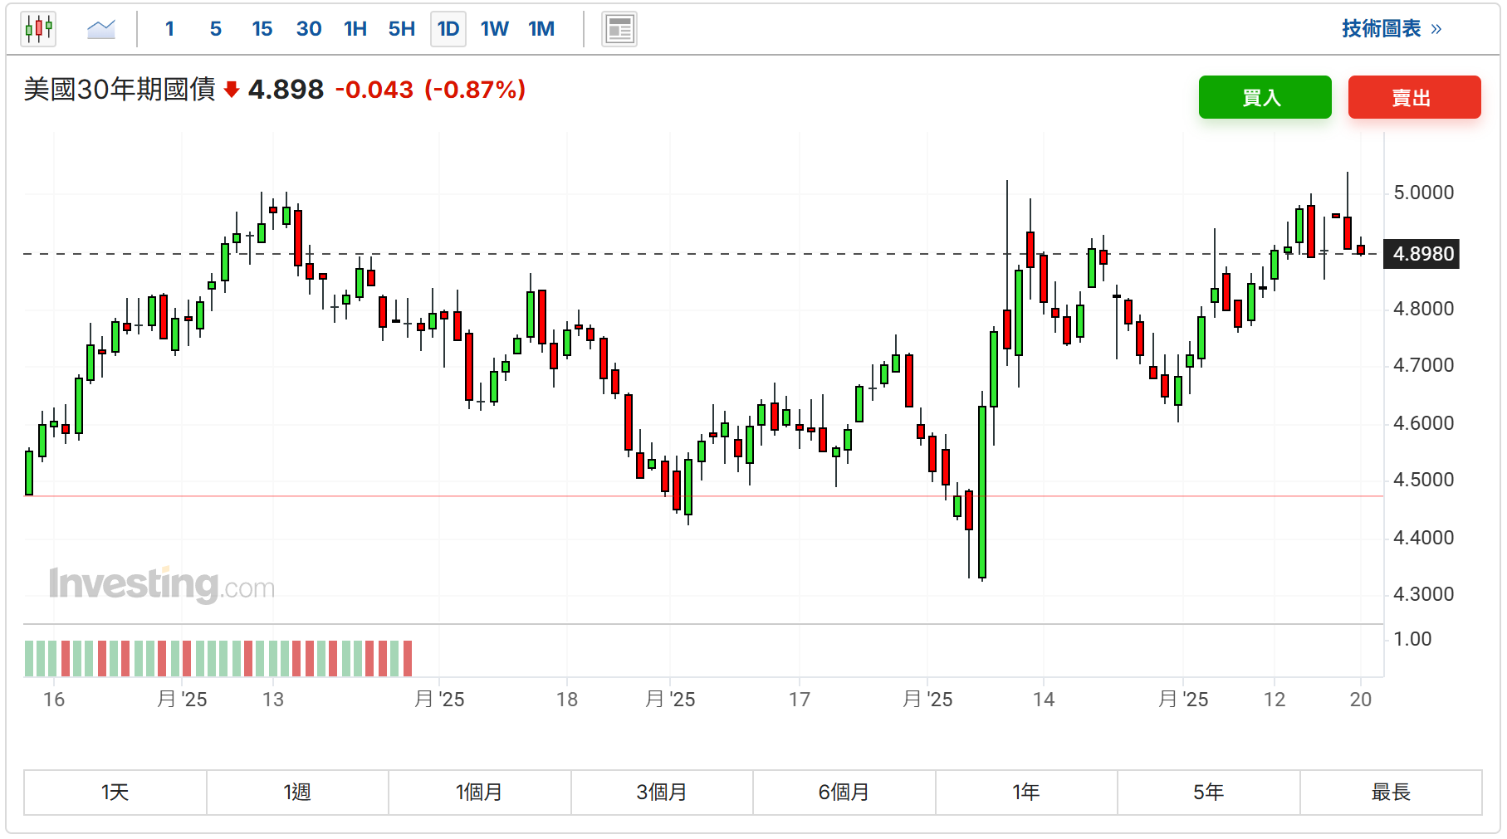The image size is (1507, 839).
Task: Set the 30-minute interval
Action: (309, 29)
